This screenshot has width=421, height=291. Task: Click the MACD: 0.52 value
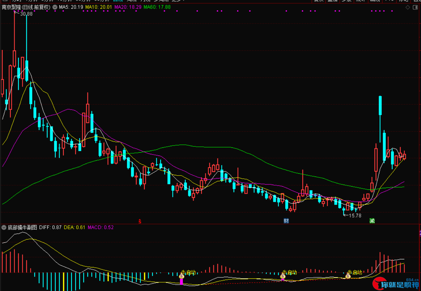click(x=101, y=227)
